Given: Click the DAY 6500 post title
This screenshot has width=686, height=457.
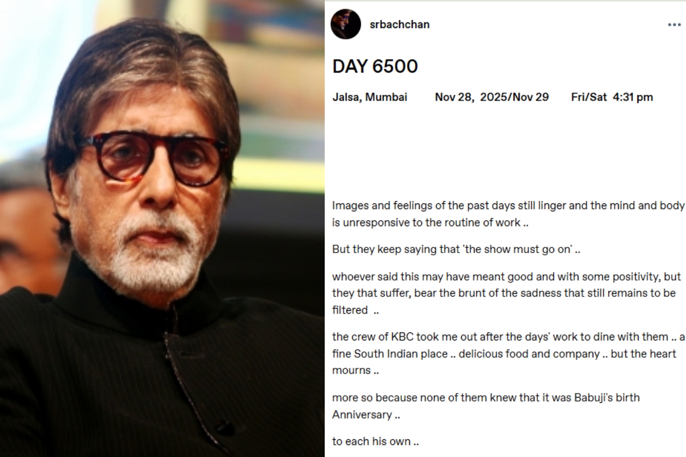Looking at the screenshot, I should (x=375, y=66).
